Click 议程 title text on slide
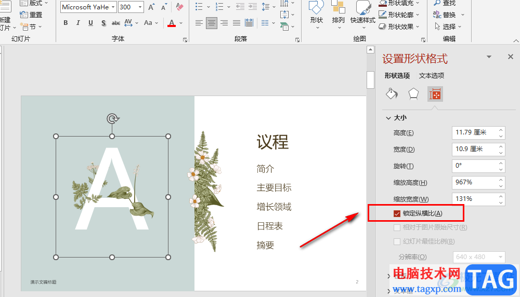Viewport: 520px width, 297px height. tap(272, 142)
